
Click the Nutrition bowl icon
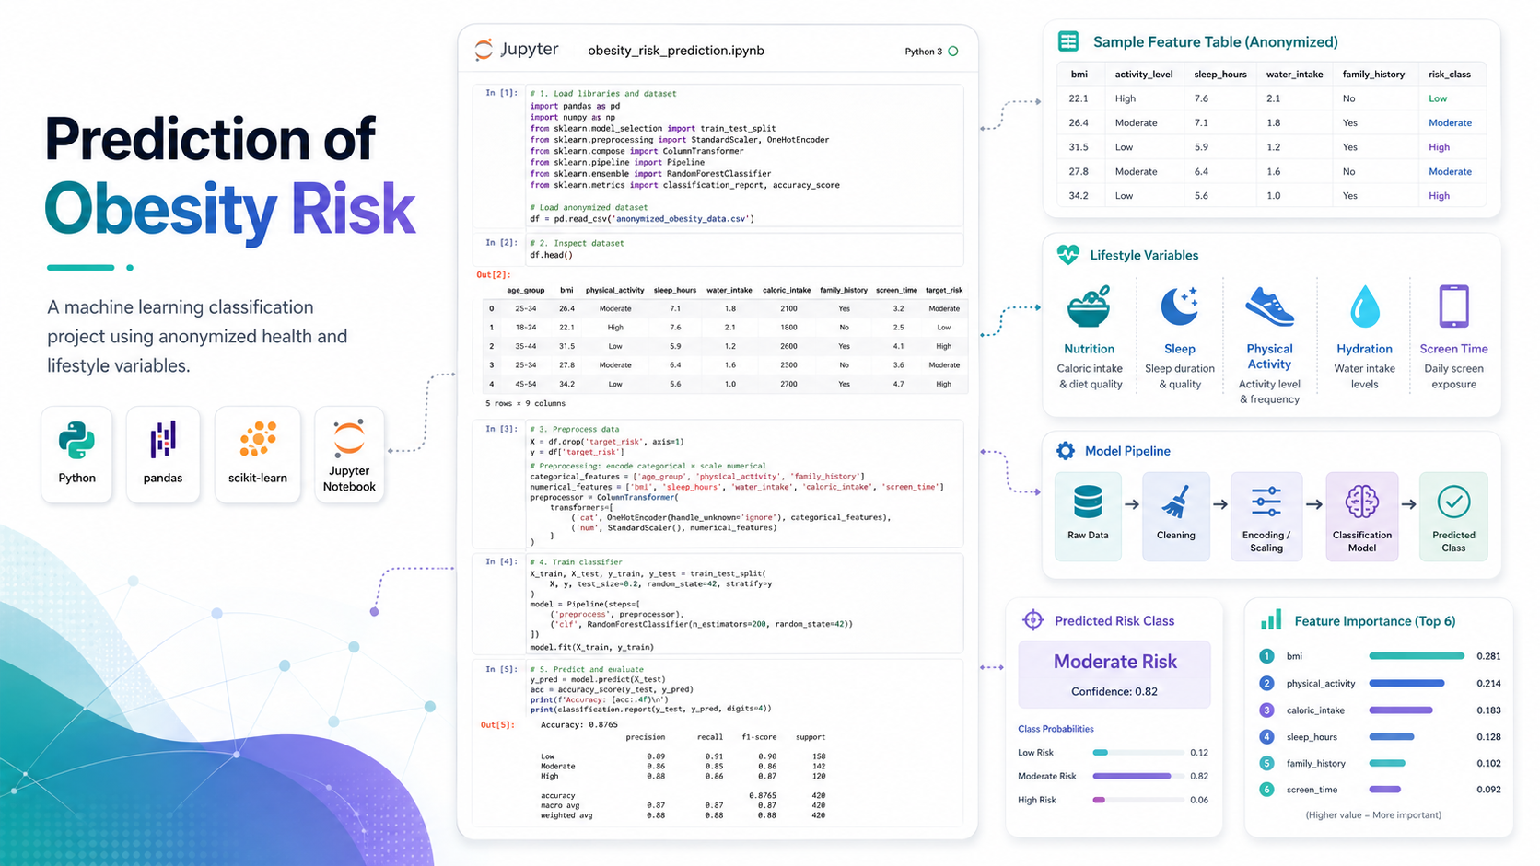pyautogui.click(x=1089, y=307)
